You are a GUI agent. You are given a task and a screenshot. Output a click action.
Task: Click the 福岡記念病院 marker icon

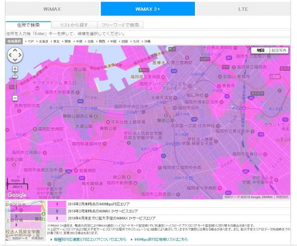(35, 129)
